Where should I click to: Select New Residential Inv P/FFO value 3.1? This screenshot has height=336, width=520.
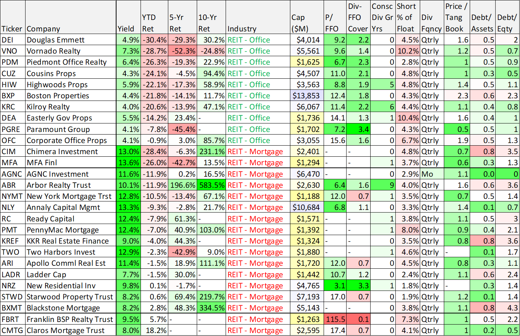(x=335, y=286)
